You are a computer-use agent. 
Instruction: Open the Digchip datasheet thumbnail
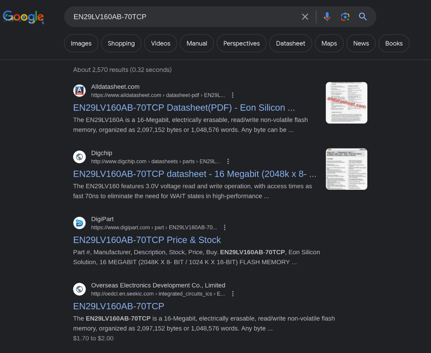pyautogui.click(x=346, y=169)
